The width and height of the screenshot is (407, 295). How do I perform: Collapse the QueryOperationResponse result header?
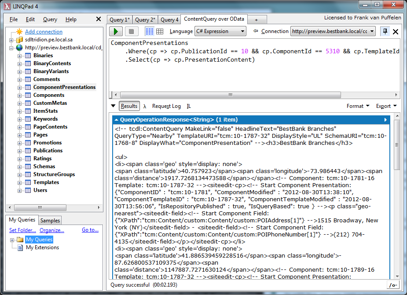click(116, 120)
